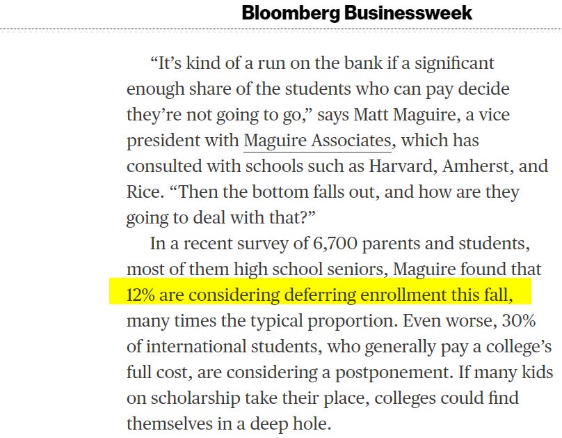Click the Bloomberg Businessweek logo header
Screen dimensions: 562x438
point(357,14)
